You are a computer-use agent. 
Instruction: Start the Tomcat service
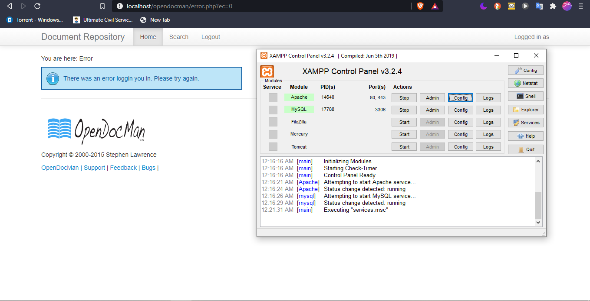(404, 146)
